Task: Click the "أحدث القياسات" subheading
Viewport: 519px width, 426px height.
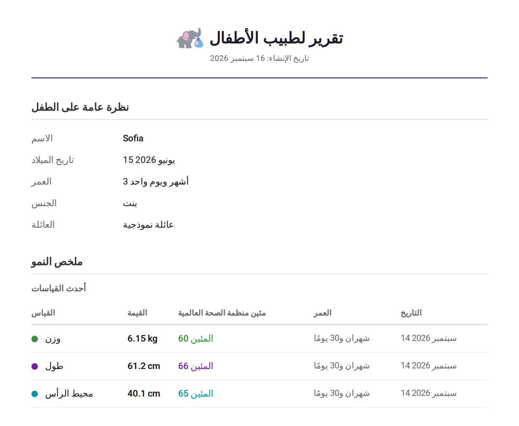Action: pyautogui.click(x=59, y=288)
